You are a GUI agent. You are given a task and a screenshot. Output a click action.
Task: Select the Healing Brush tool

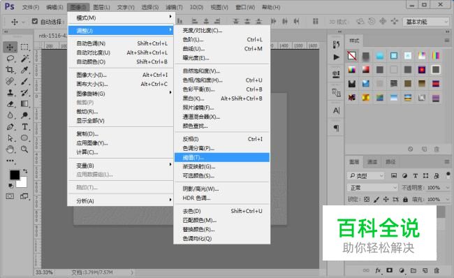point(10,81)
